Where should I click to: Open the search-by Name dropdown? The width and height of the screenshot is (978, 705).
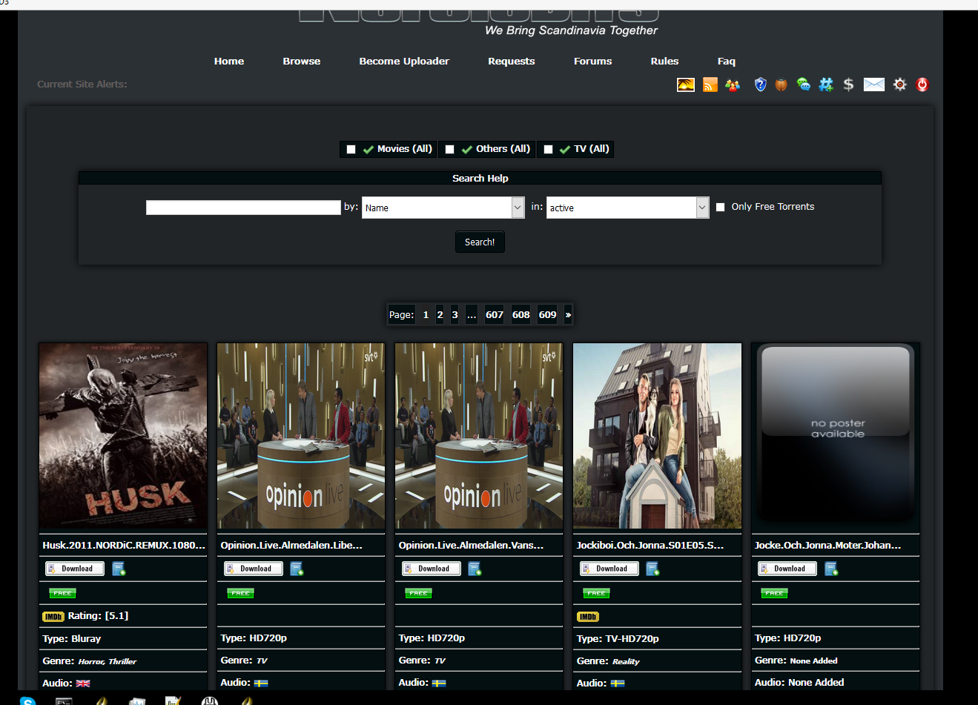[x=443, y=208]
